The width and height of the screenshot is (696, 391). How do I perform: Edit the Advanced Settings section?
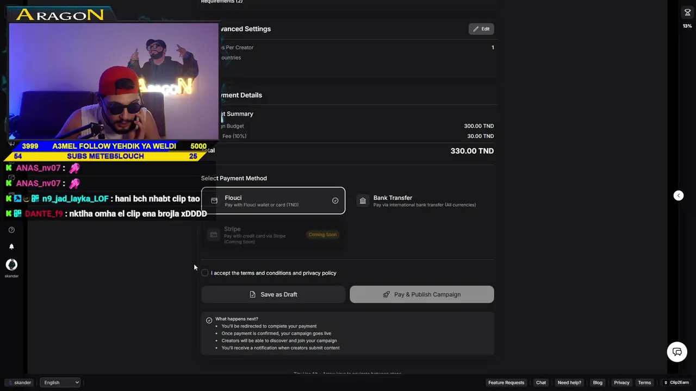481,29
